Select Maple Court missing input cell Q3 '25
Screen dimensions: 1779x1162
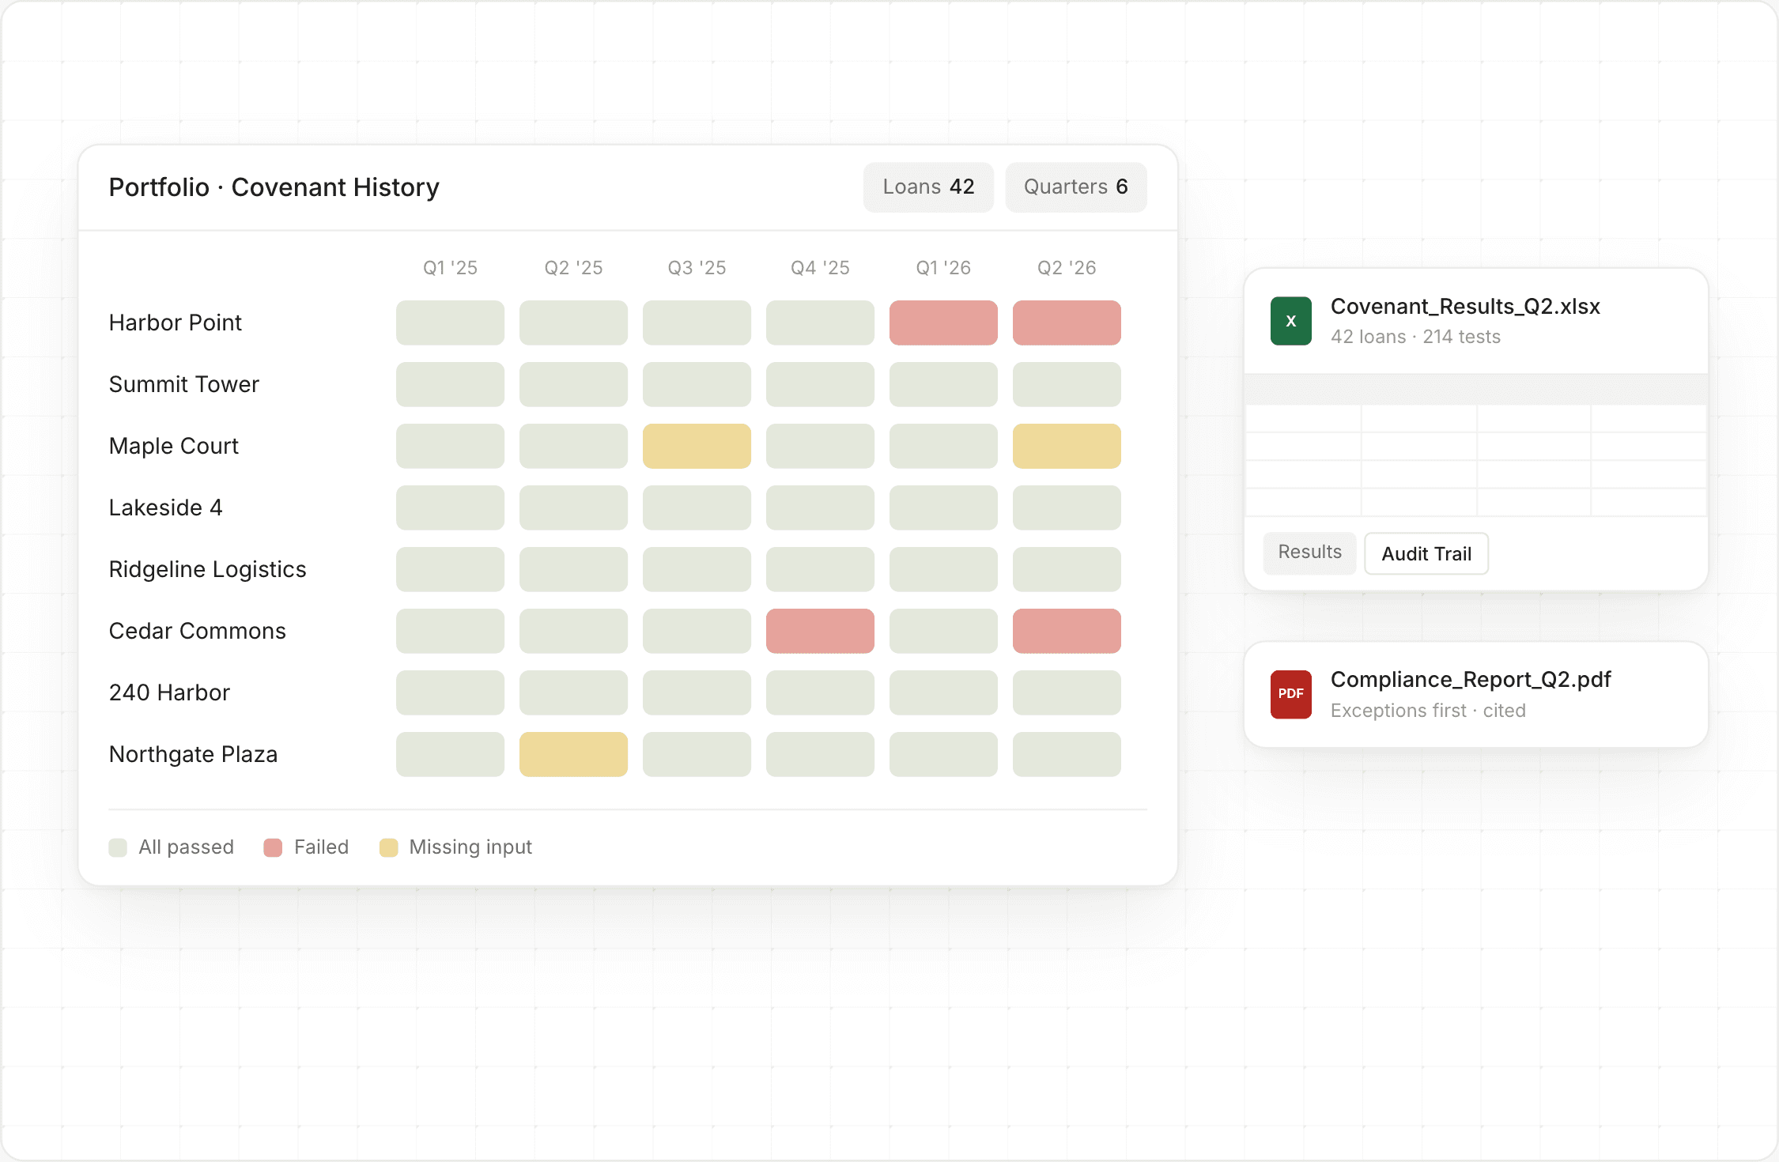[x=696, y=446]
